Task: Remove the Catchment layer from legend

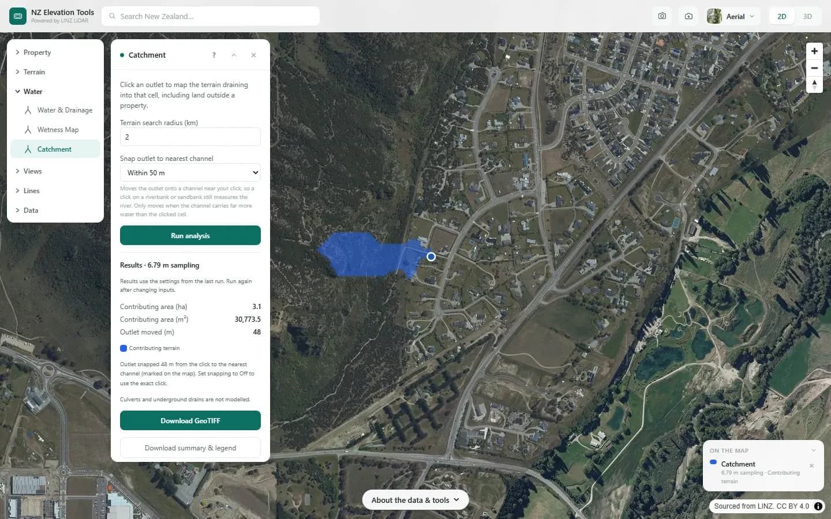Action: pyautogui.click(x=811, y=465)
